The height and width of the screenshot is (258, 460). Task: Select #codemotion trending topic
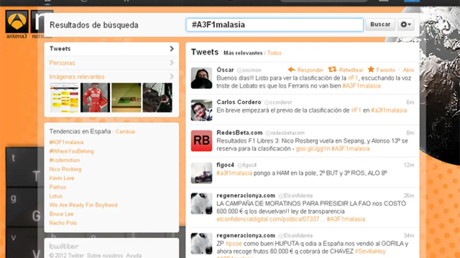[x=65, y=160]
